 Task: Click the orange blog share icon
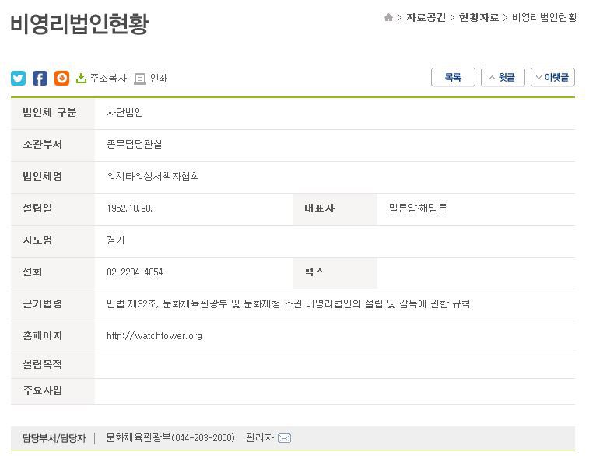coord(61,78)
